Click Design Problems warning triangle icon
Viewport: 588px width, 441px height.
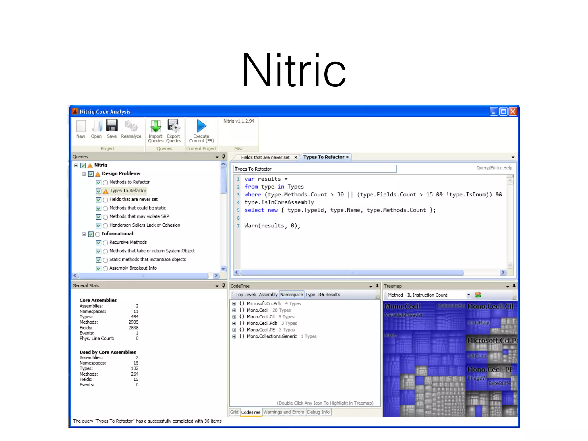98,174
